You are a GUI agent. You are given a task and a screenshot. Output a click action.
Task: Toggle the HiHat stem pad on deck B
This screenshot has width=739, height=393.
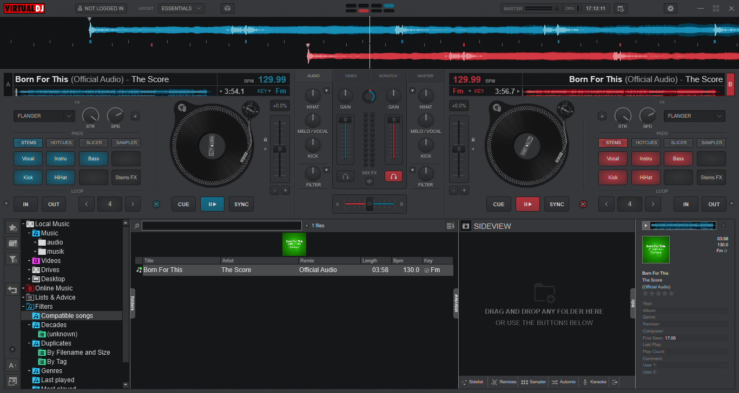click(x=646, y=177)
